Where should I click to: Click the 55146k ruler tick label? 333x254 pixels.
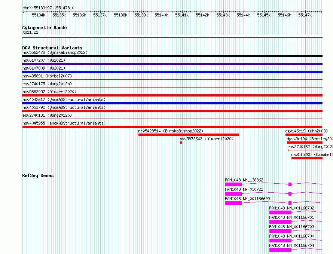point(284,15)
